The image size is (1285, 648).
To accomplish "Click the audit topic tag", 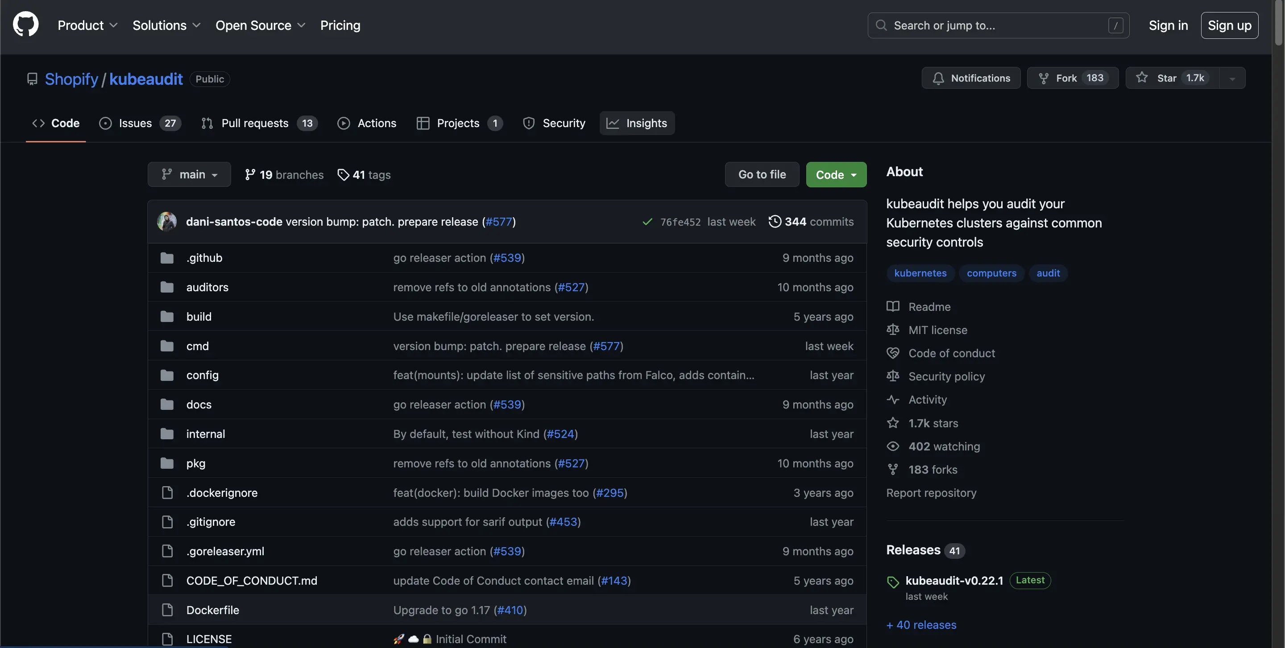I will coord(1049,273).
